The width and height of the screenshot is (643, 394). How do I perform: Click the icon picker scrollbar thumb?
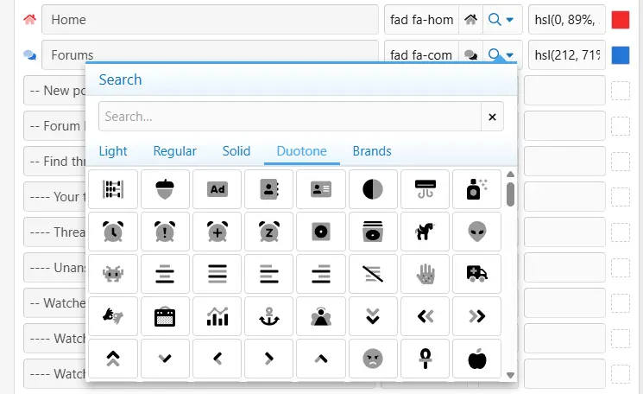[510, 194]
